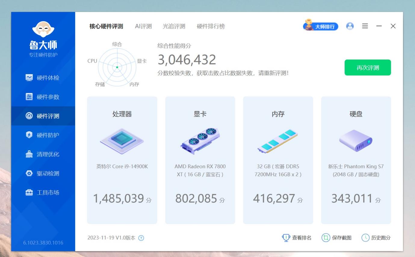Open the 硬件排行榜 tab
Screen dimensions: 415x257
tap(211, 26)
